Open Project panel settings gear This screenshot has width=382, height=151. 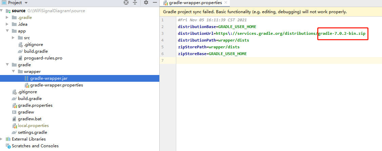146,3
